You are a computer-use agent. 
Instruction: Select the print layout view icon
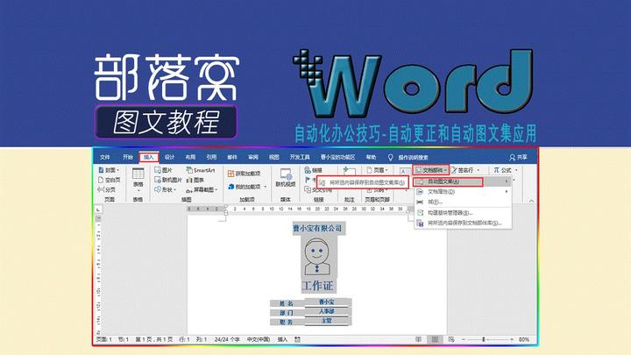coord(435,340)
